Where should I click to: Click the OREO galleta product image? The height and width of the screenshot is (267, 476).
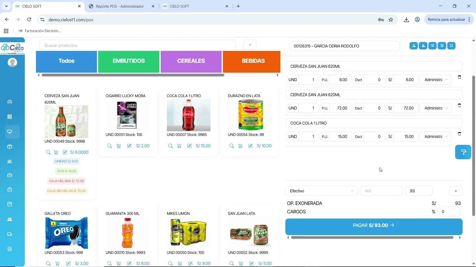(x=67, y=233)
